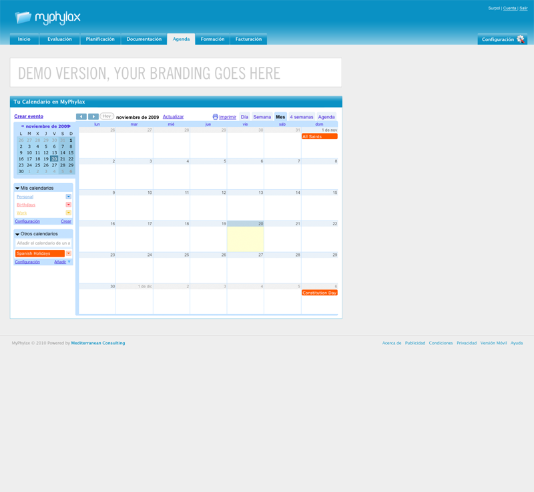Collapse the Otros calendarios section
Screen dimensions: 534x492
click(x=17, y=234)
